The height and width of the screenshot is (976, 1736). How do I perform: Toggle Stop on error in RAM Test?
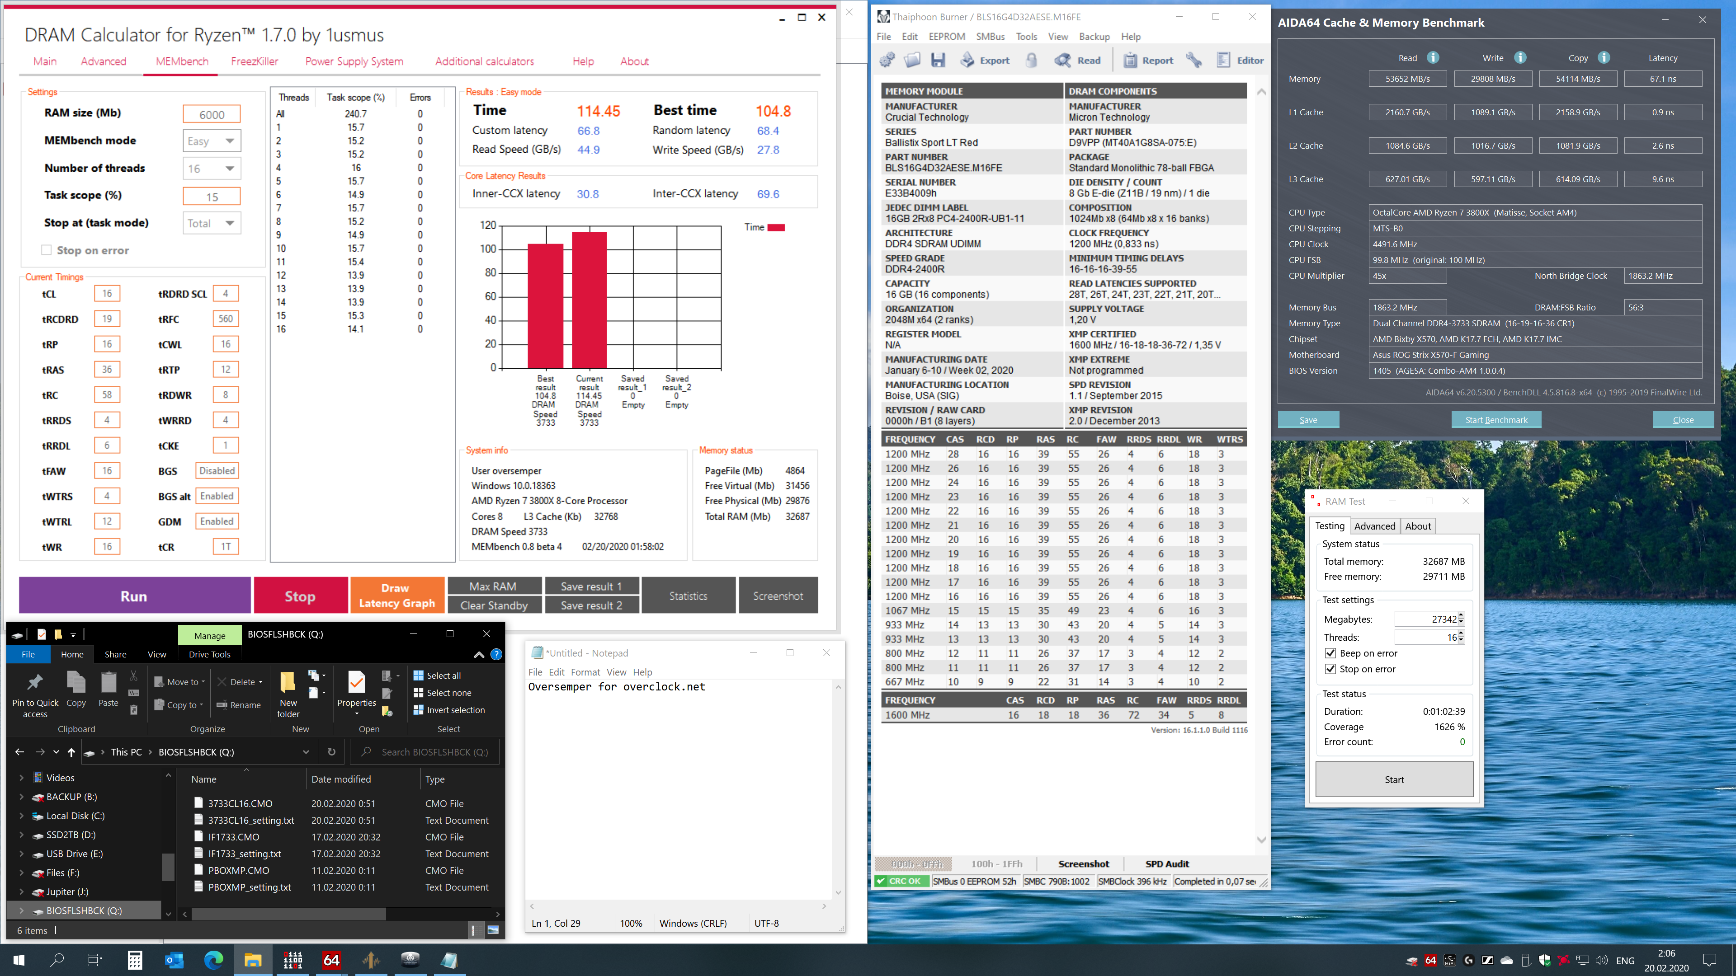[1330, 669]
